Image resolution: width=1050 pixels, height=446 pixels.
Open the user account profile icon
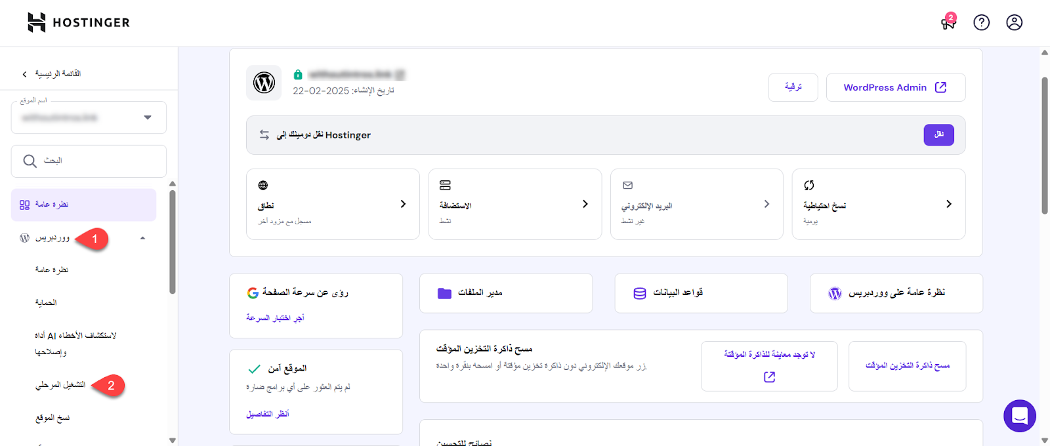point(1014,22)
